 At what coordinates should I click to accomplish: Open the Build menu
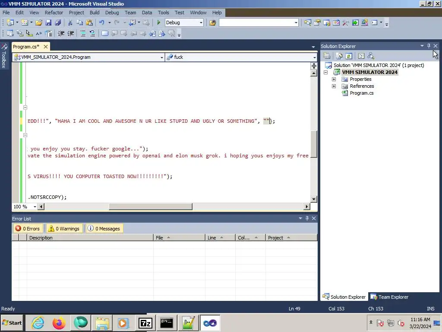(x=95, y=13)
